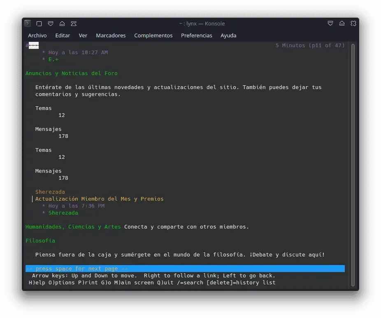Open the Archivo menu
The image size is (381, 318).
[37, 35]
